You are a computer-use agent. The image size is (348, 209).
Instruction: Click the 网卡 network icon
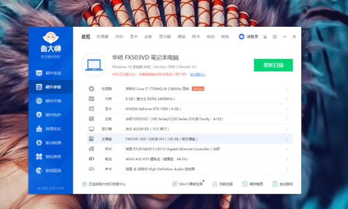coord(91,149)
